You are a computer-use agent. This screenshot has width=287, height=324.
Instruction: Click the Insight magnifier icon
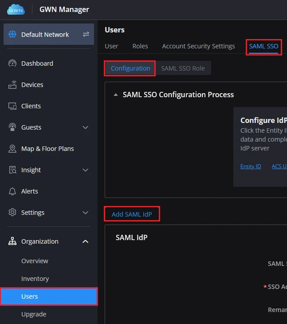tap(12, 170)
